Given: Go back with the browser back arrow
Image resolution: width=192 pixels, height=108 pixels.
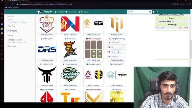Looking at the screenshot, I should coord(6,4).
